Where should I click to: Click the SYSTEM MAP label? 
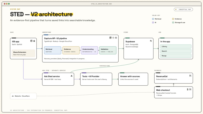(15, 9)
